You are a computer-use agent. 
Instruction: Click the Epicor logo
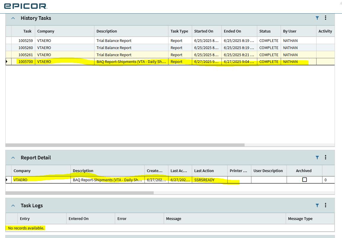tap(25, 6)
